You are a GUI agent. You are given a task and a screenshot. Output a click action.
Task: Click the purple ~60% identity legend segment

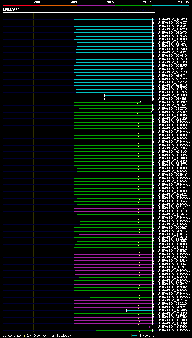[x=96, y=5]
